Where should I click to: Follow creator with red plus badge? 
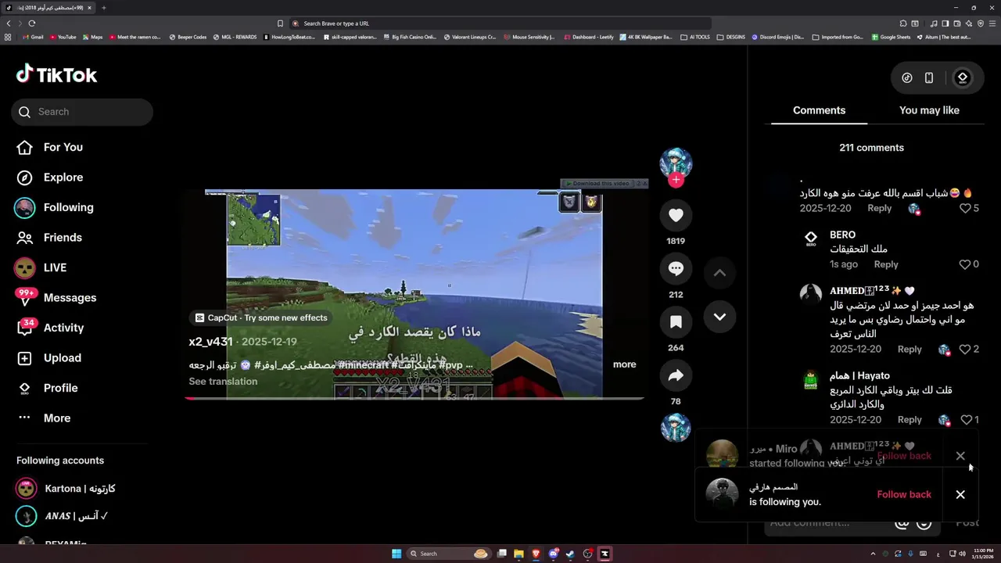pyautogui.click(x=676, y=181)
